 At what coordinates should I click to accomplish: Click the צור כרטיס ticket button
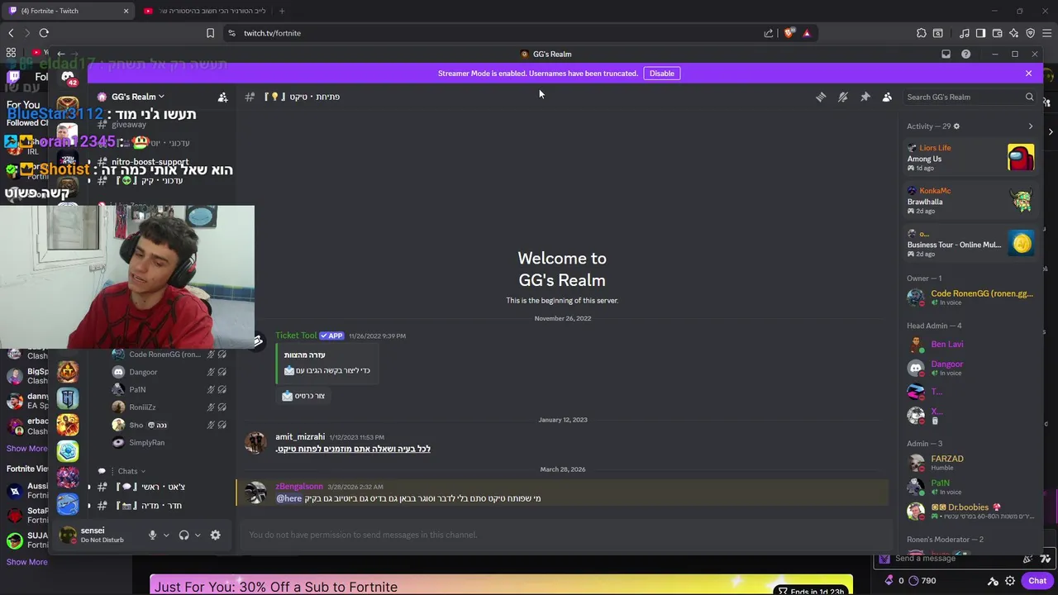click(303, 396)
